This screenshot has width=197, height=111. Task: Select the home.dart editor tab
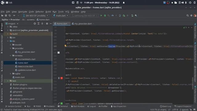coord(62,24)
